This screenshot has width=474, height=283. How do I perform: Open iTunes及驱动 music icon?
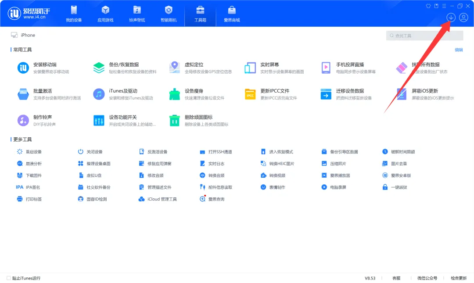(x=99, y=94)
